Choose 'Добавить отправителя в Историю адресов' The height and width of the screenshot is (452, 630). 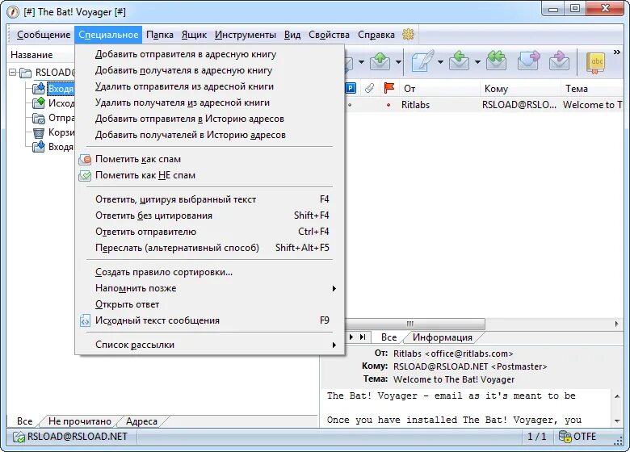click(x=210, y=119)
